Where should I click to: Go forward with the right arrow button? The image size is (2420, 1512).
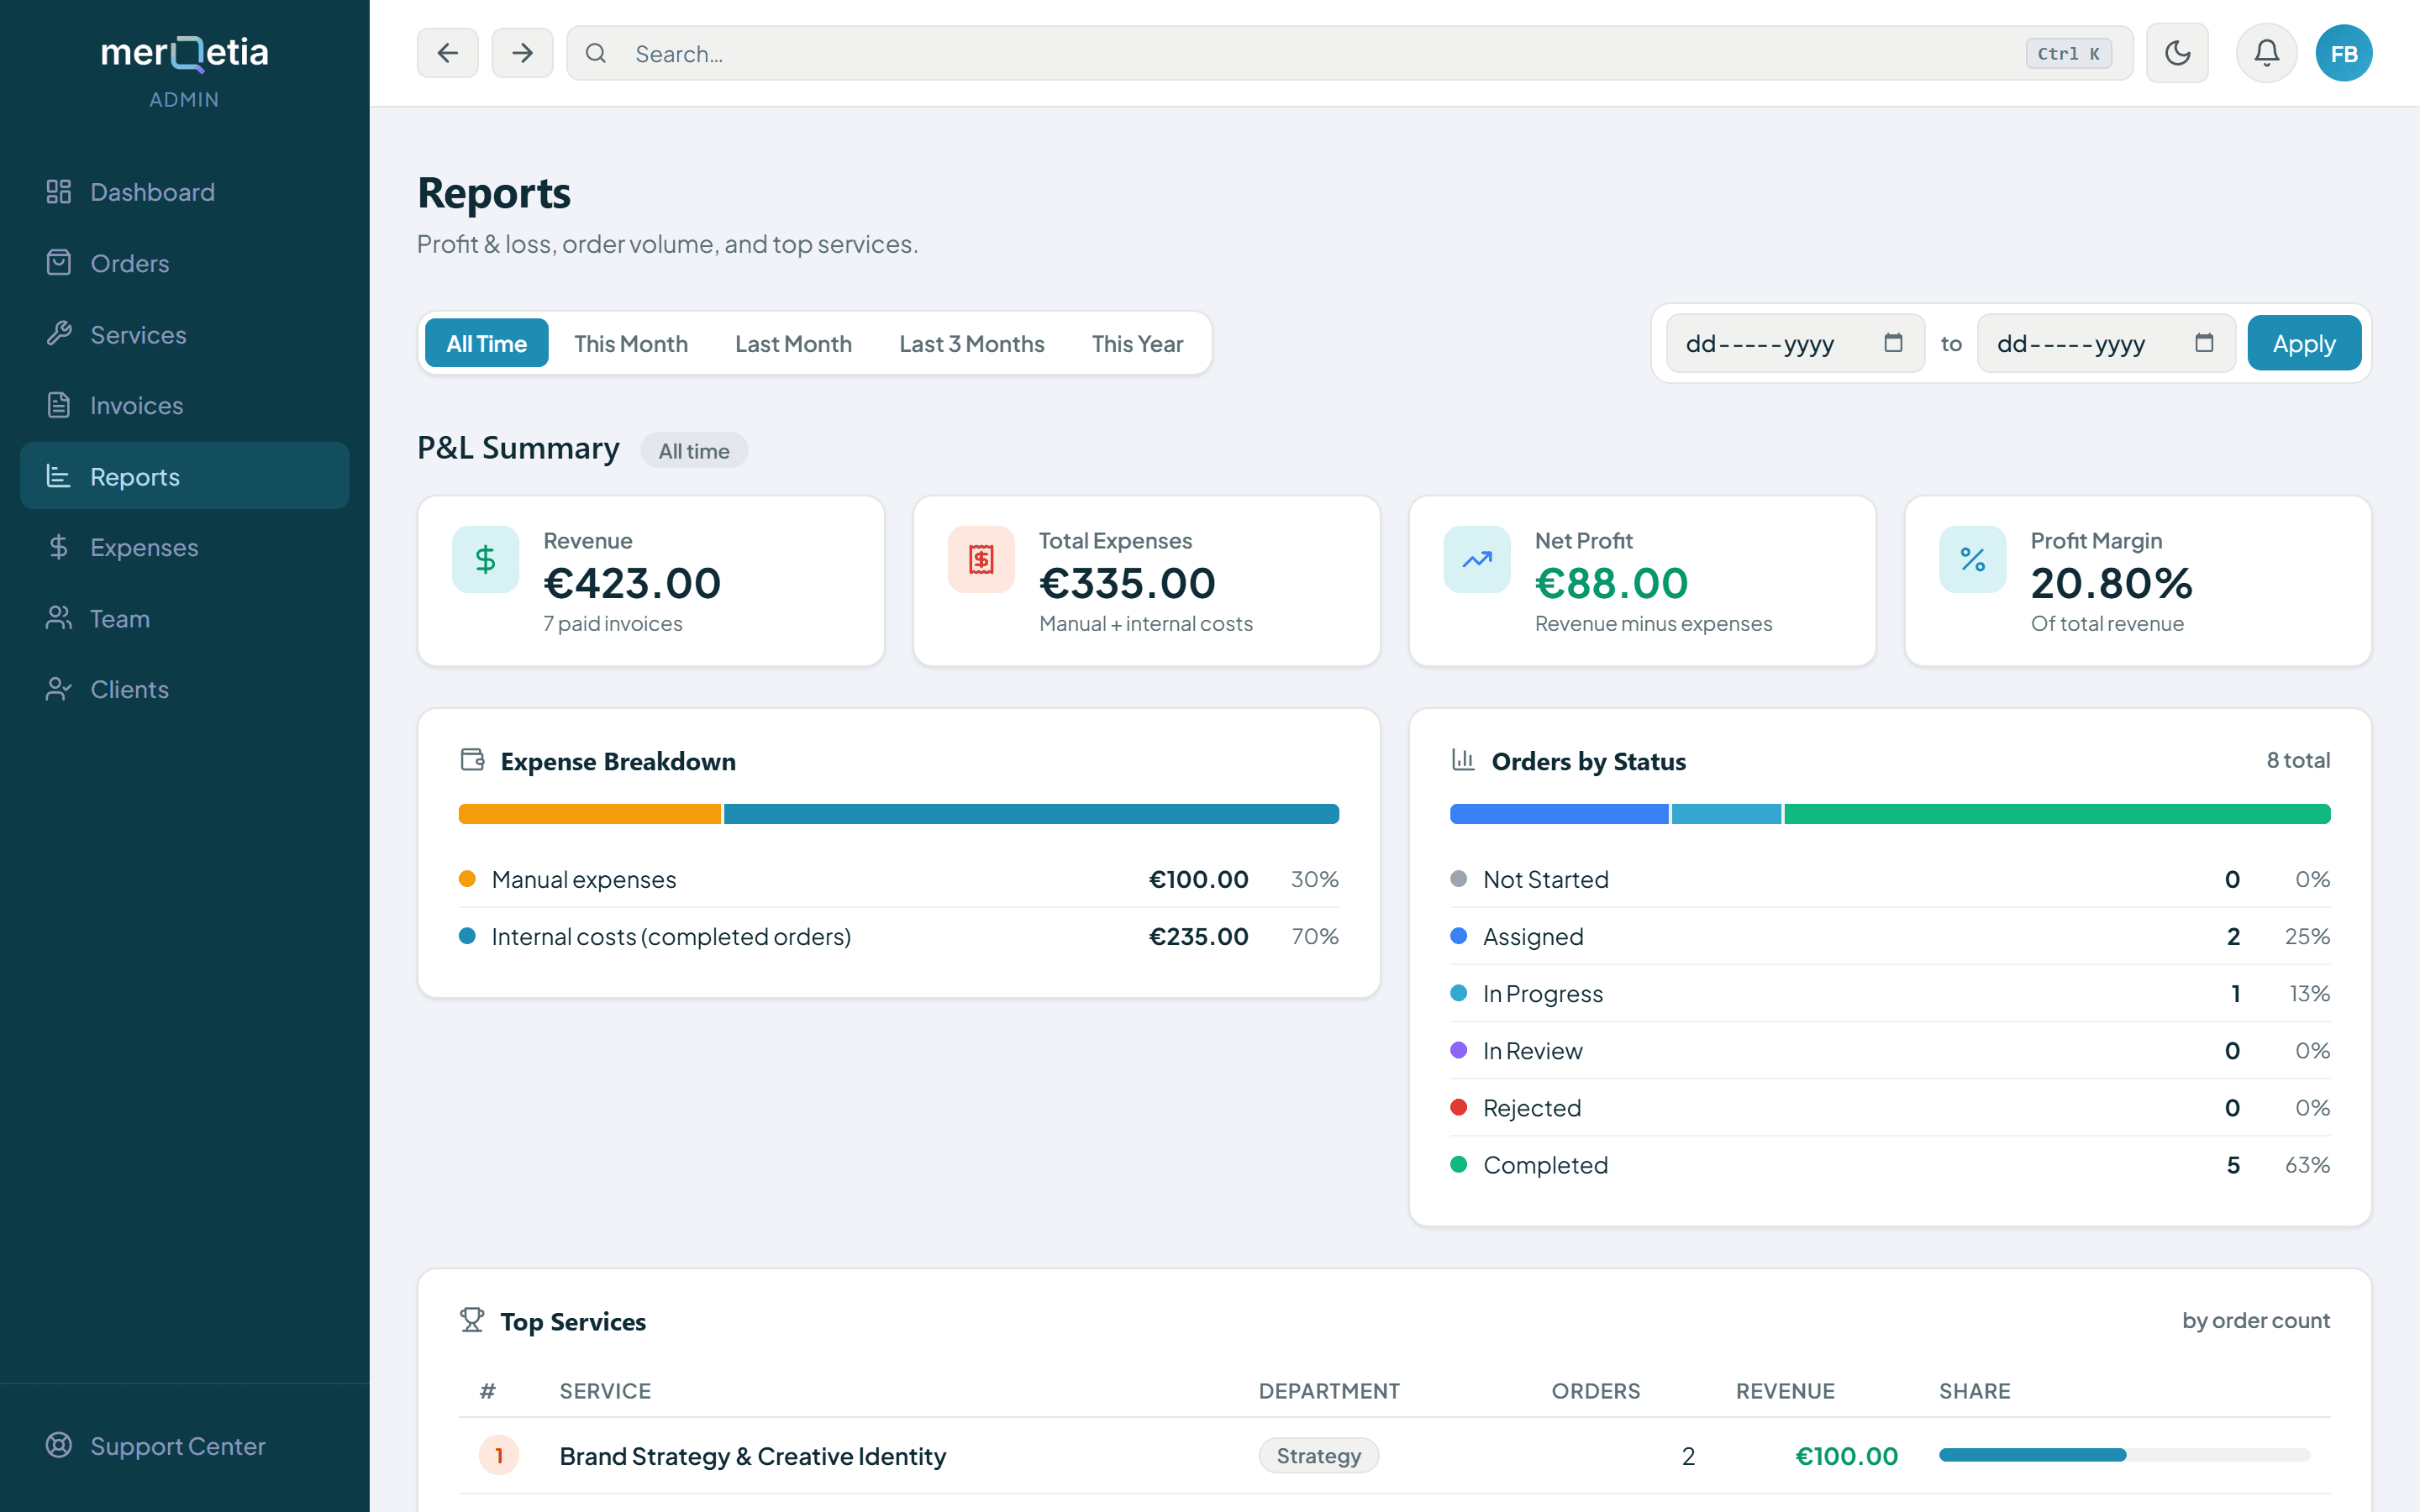click(x=522, y=53)
